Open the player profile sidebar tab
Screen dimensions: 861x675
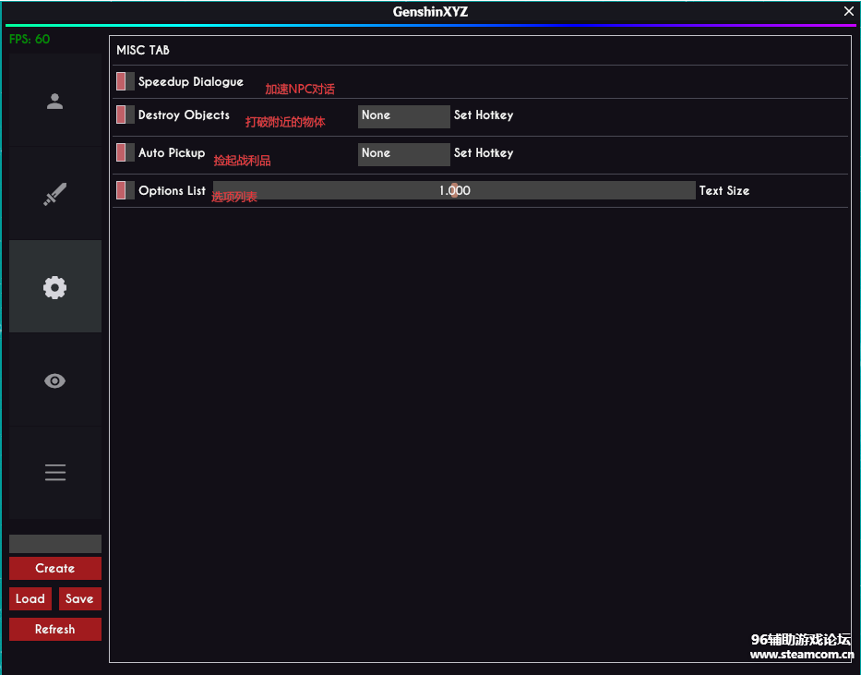click(55, 101)
